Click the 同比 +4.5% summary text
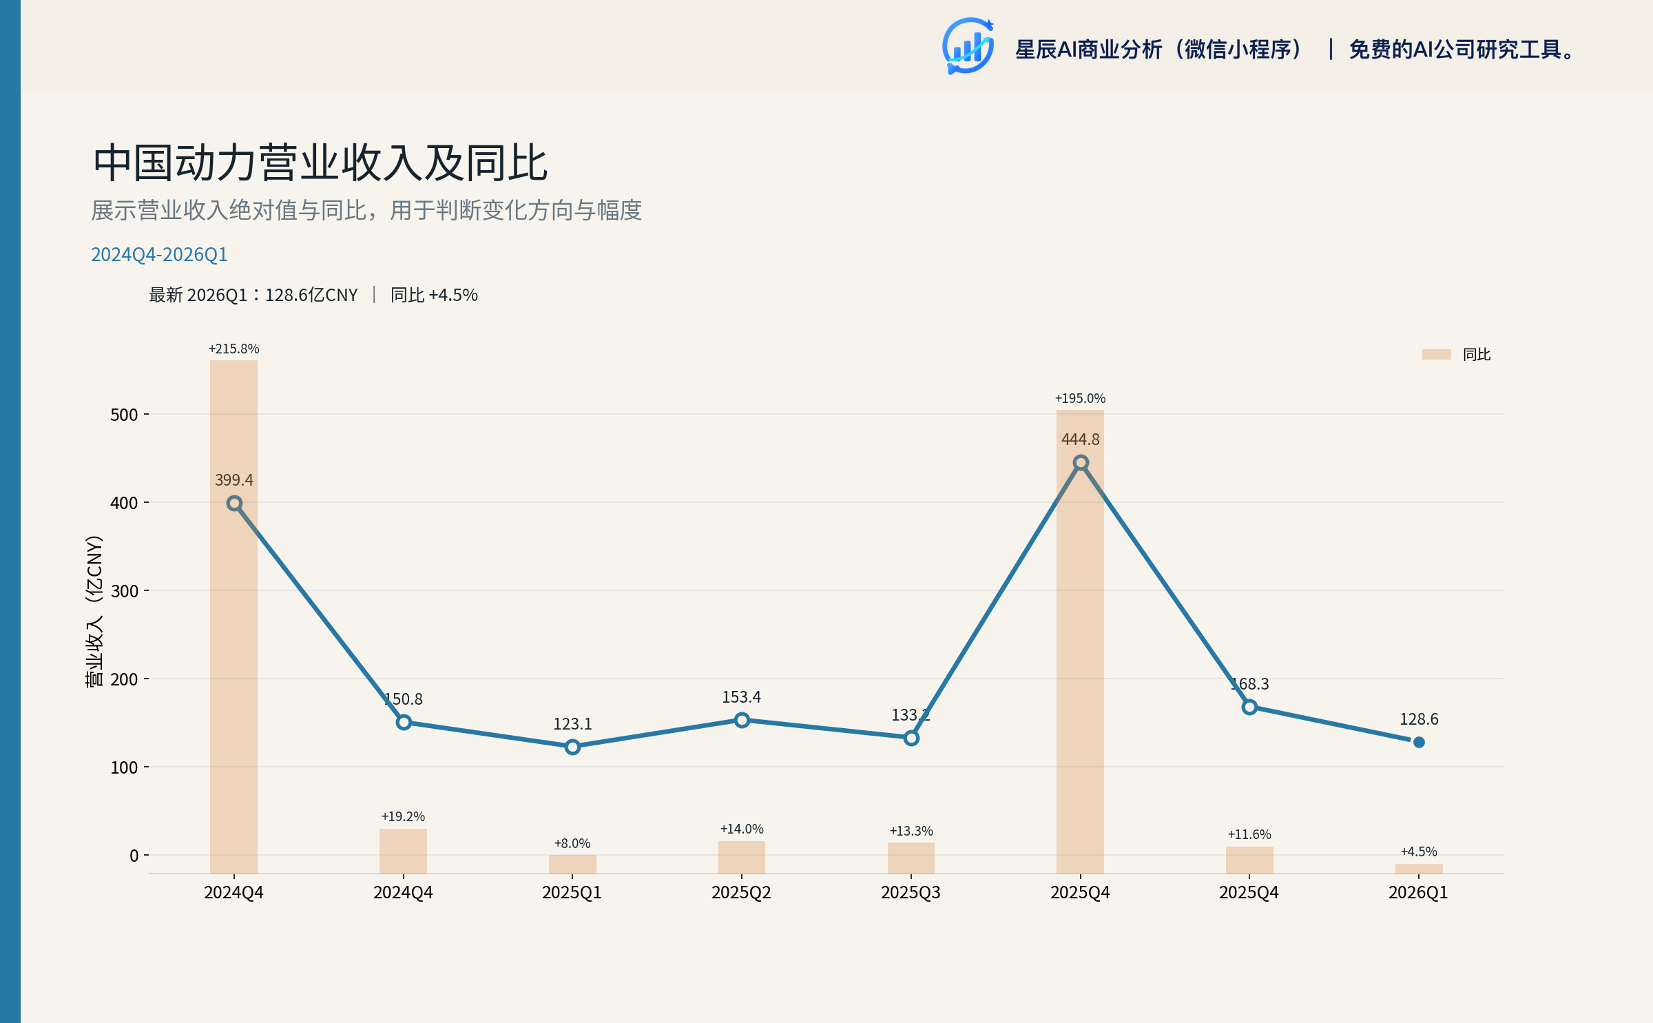 coord(434,295)
